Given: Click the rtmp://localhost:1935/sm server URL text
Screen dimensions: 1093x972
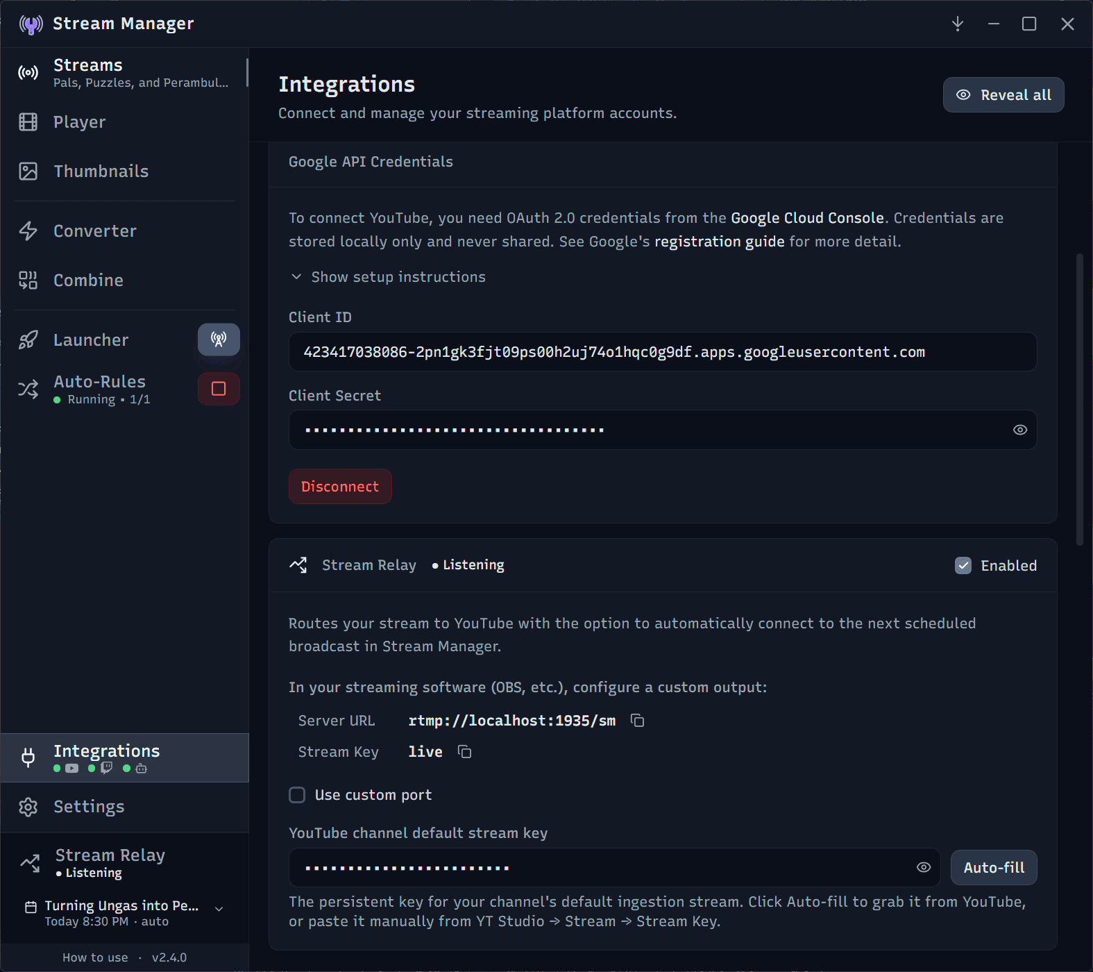Looking at the screenshot, I should point(512,721).
